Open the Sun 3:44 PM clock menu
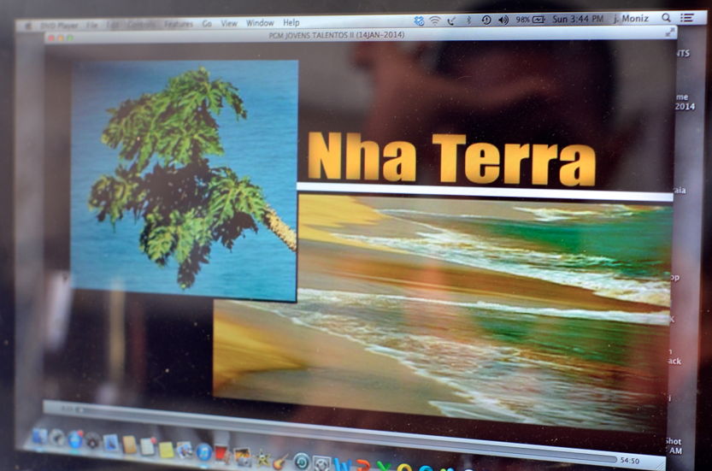The image size is (712, 471). (x=578, y=19)
